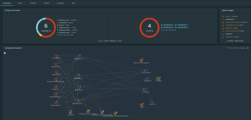This screenshot has width=251, height=120.
Task: Select the CryptoWall threat node
Action: (70, 112)
